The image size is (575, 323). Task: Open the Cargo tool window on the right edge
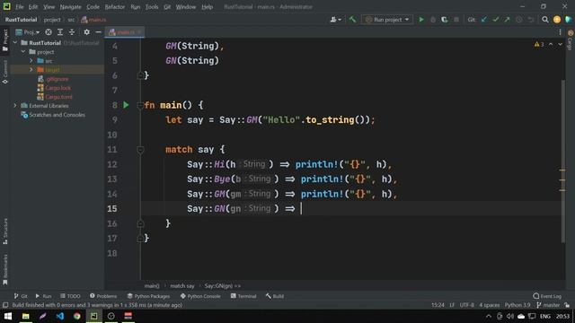(x=571, y=39)
